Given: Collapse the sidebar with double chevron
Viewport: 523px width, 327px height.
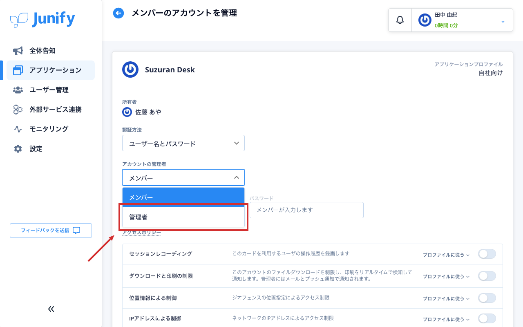Looking at the screenshot, I should (51, 309).
